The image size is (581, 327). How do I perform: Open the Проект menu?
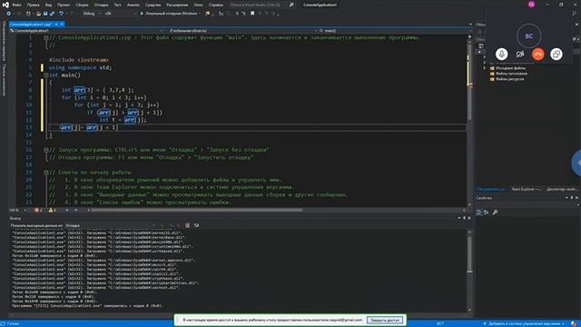click(64, 5)
